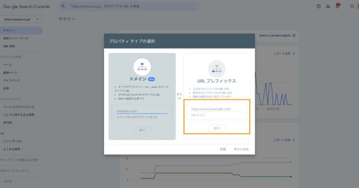The width and height of the screenshot is (359, 188).
Task: Click the サマリー page title
Action: [67, 19]
